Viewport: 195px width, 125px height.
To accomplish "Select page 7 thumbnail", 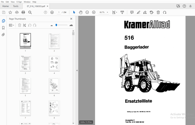I will (25, 108).
